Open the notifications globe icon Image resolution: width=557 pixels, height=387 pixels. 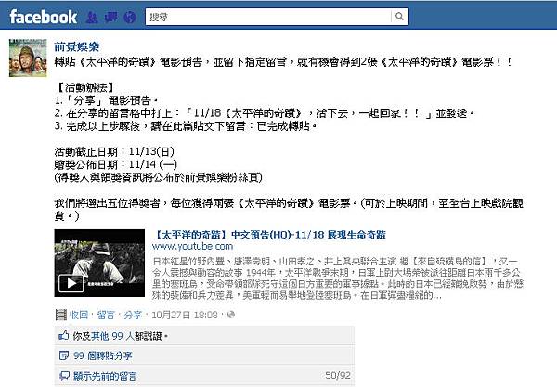pyautogui.click(x=130, y=17)
